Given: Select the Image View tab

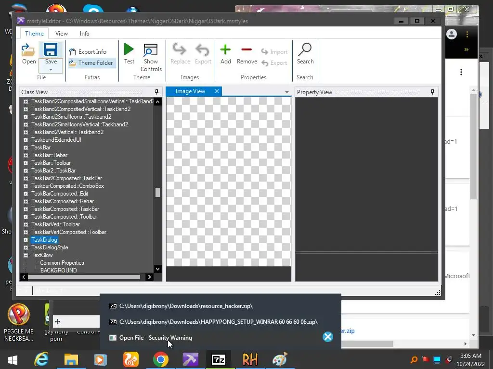Looking at the screenshot, I should pos(190,91).
